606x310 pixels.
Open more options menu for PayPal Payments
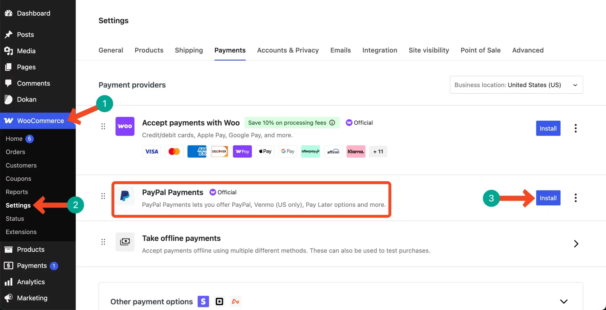(576, 198)
